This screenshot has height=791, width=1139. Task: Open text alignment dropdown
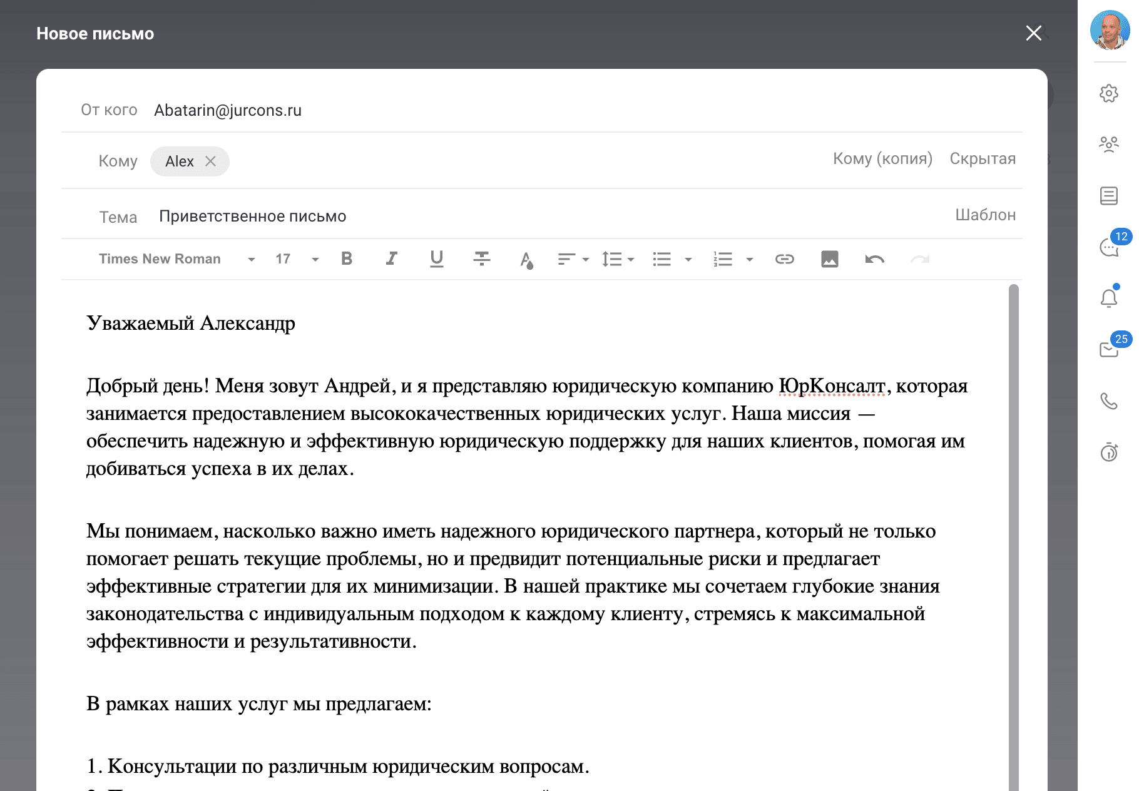[x=573, y=259]
